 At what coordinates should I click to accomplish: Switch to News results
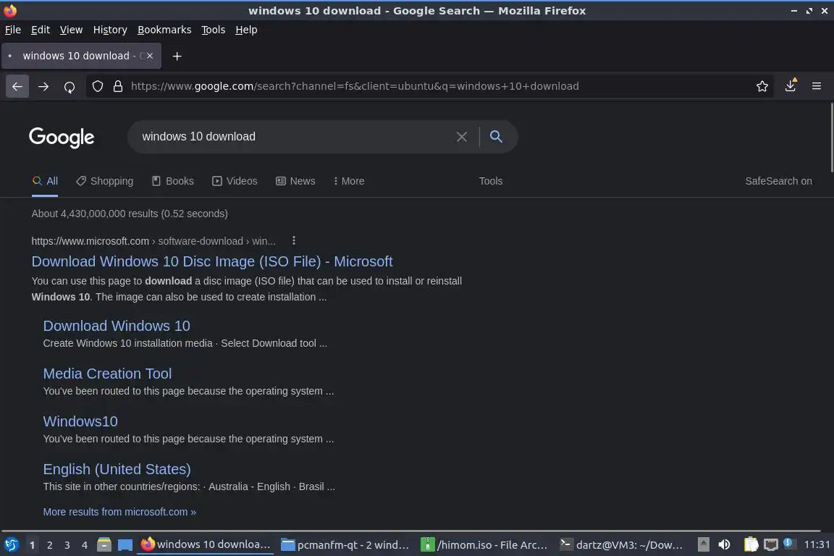tap(295, 181)
